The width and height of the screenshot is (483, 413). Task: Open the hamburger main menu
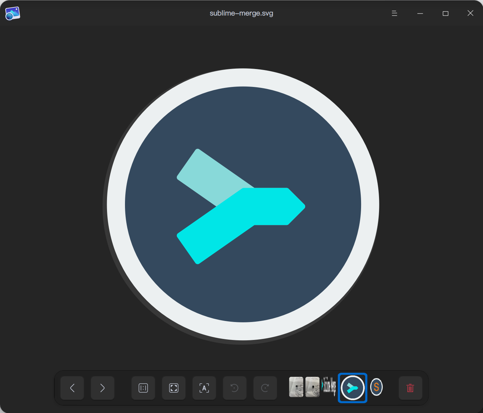click(x=394, y=14)
